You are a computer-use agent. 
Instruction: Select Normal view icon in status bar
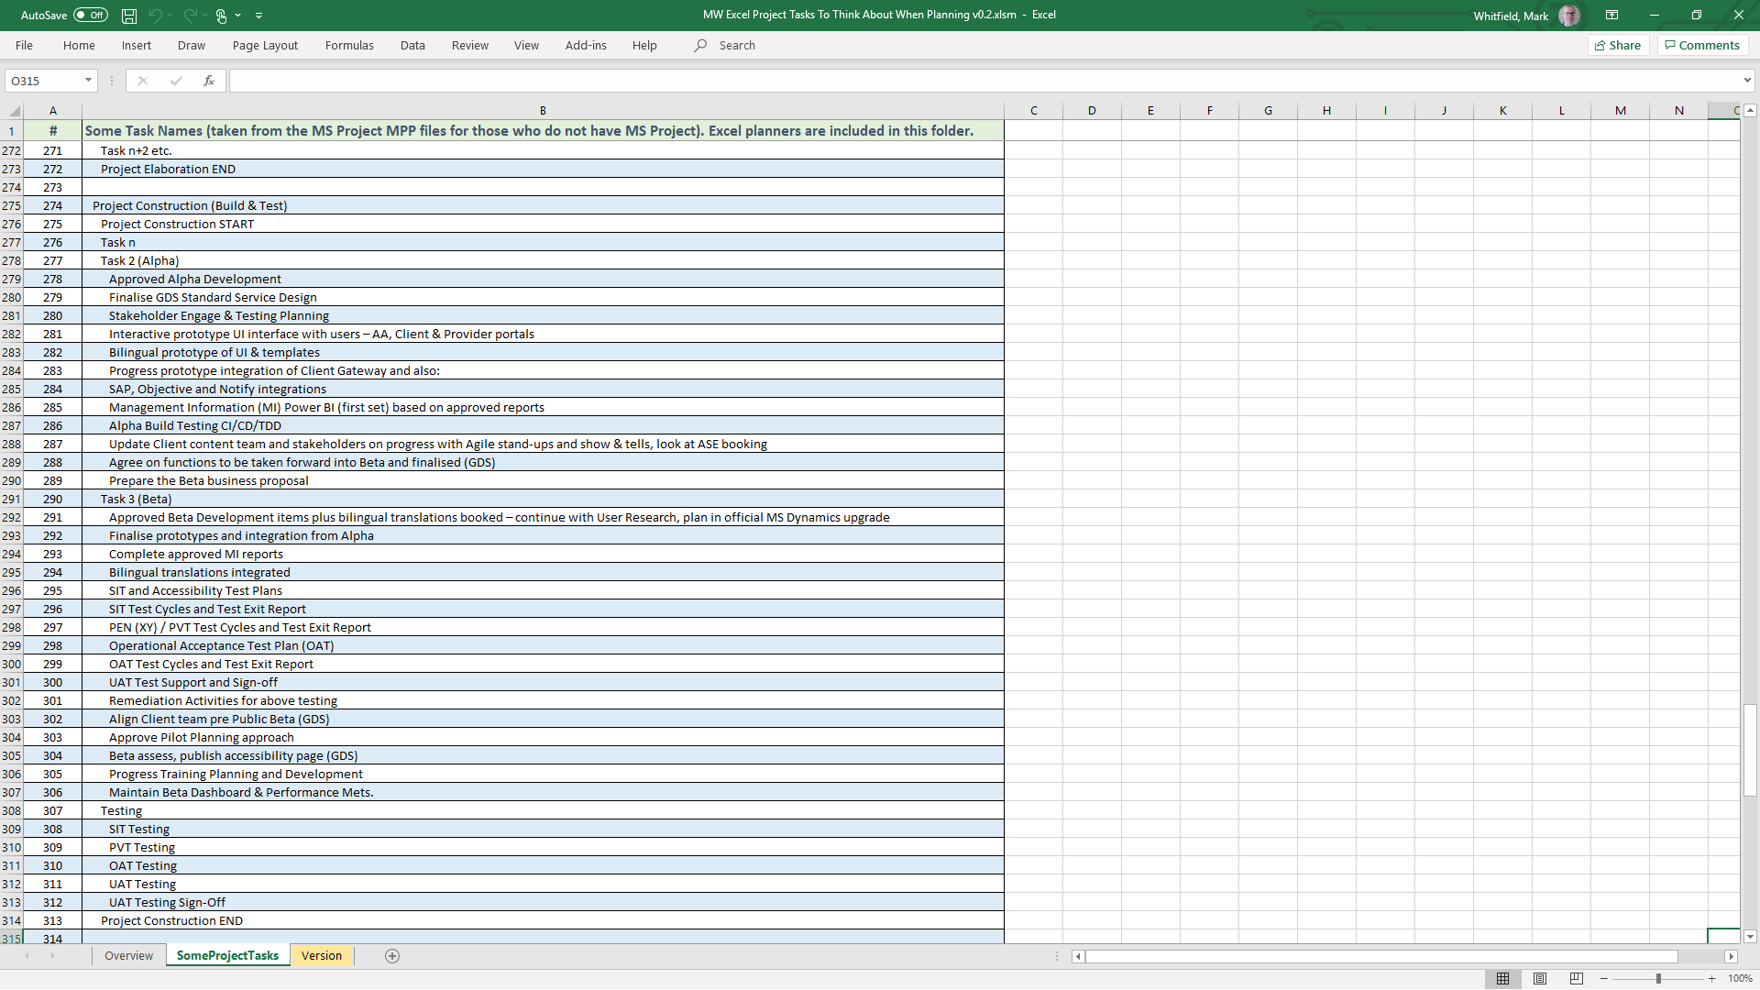point(1503,979)
